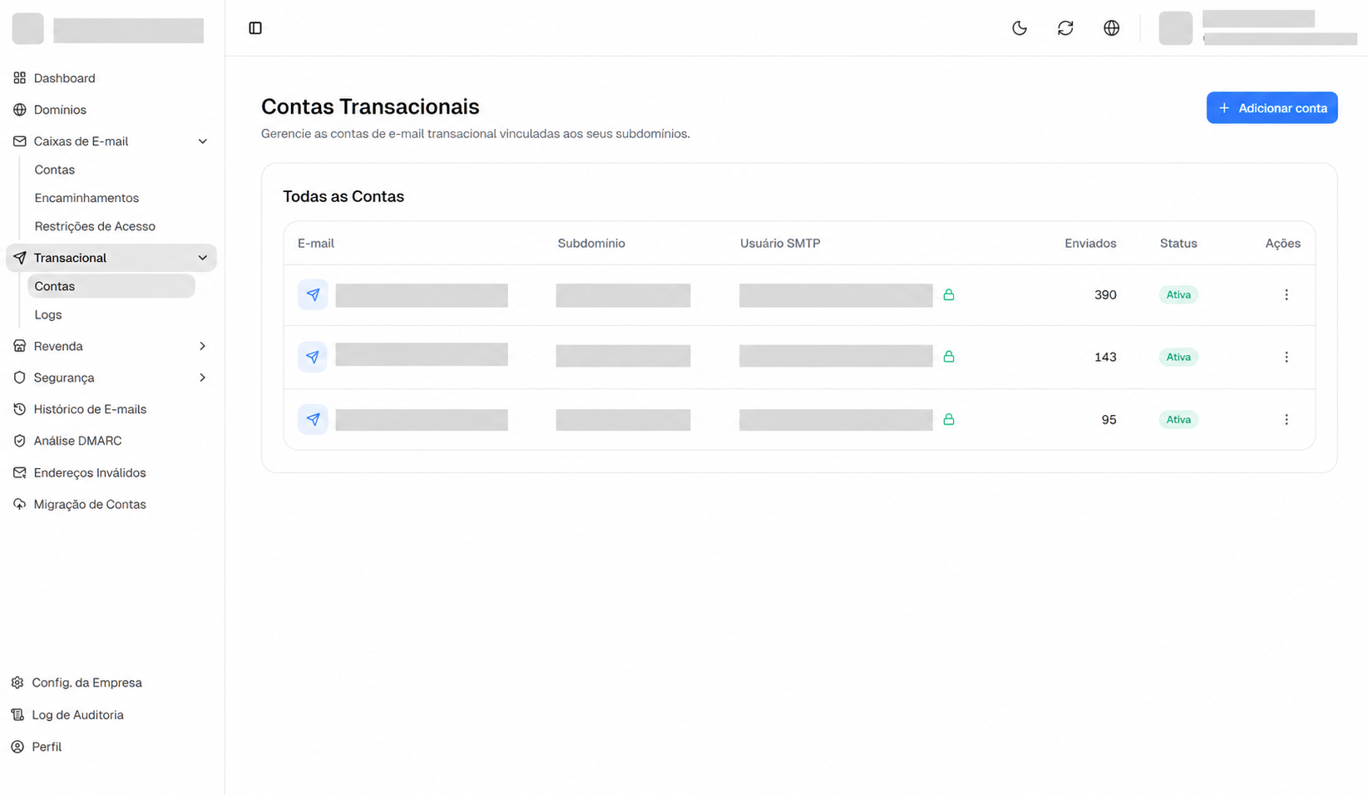This screenshot has height=795, width=1368.
Task: Click paper-plane icon in the 390 row
Action: [x=313, y=295]
